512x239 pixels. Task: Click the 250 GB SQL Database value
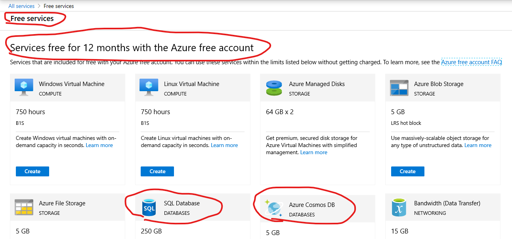[151, 231]
